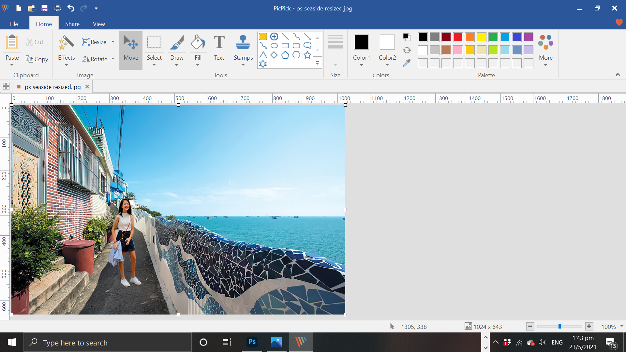
Task: Expand the shapes gallery more button
Action: coord(318,63)
